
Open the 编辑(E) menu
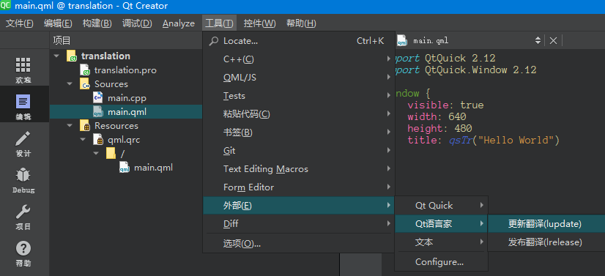pyautogui.click(x=58, y=23)
